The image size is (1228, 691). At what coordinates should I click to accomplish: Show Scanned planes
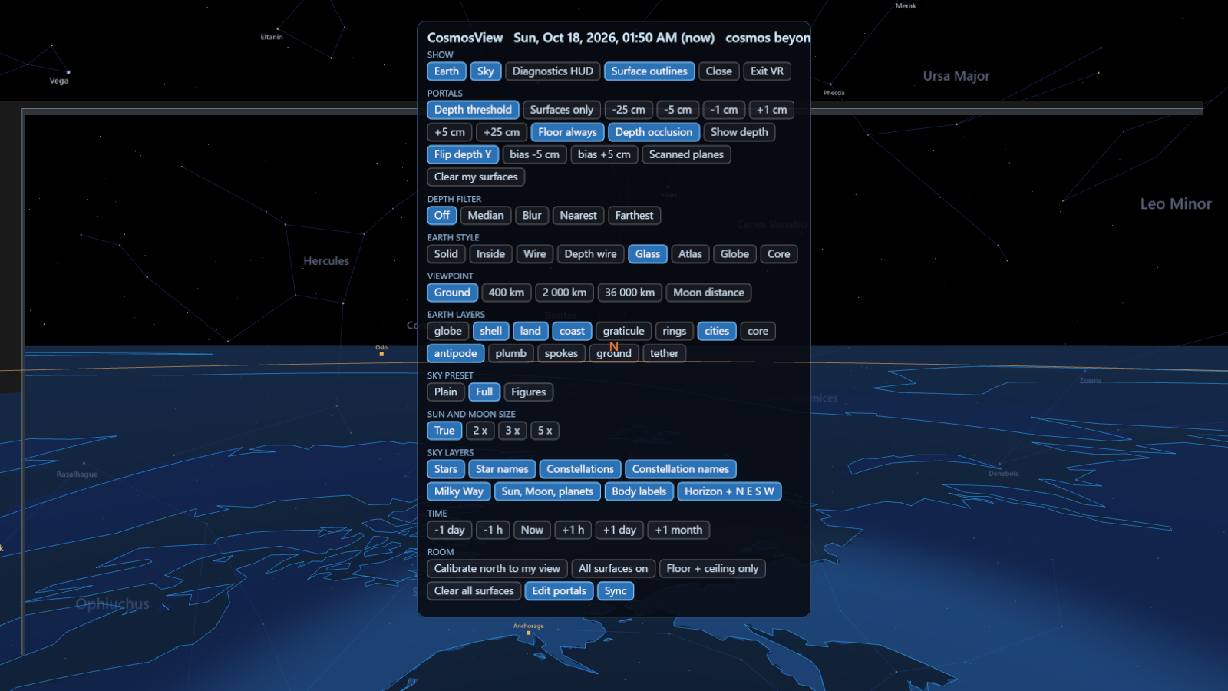tap(686, 154)
